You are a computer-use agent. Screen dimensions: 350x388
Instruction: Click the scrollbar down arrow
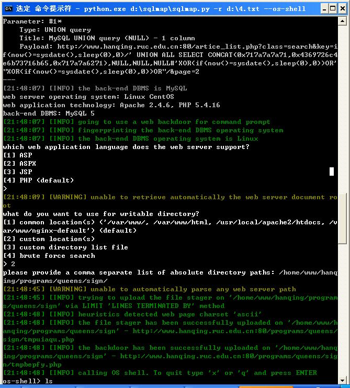click(342, 380)
